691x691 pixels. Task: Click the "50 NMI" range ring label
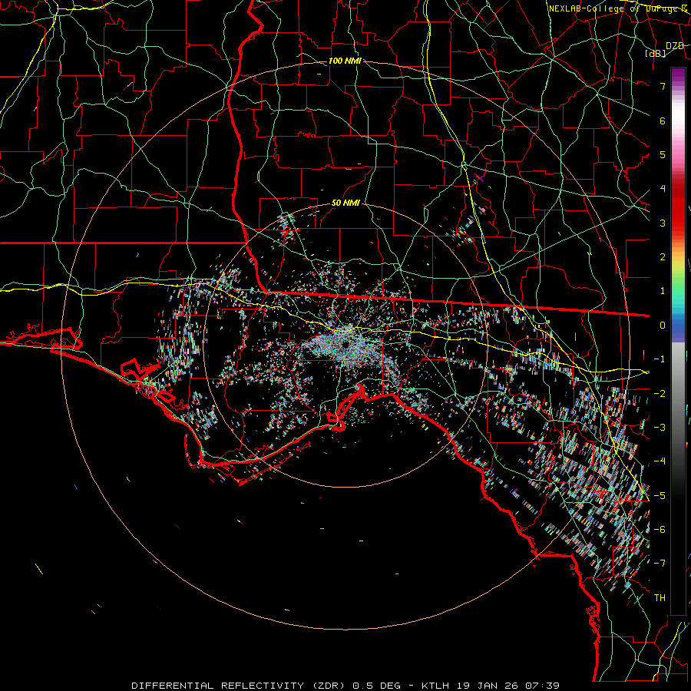pos(345,203)
